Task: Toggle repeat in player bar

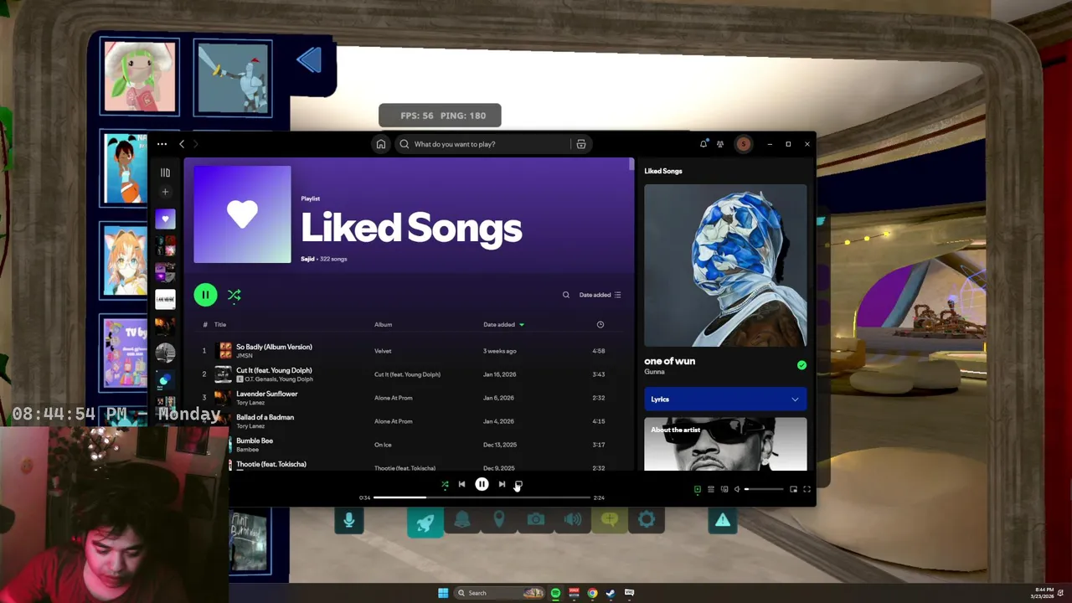Action: click(518, 484)
